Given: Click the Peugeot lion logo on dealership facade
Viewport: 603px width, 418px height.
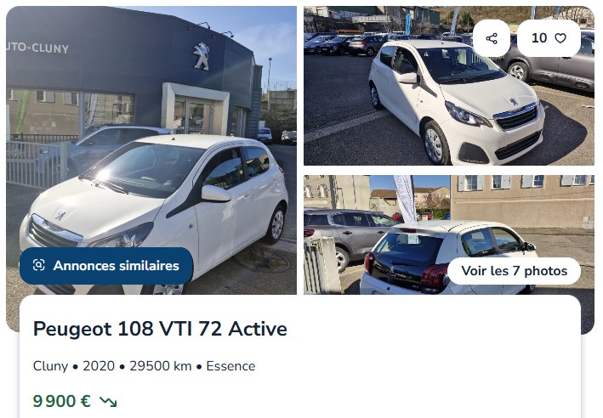Looking at the screenshot, I should click(201, 56).
